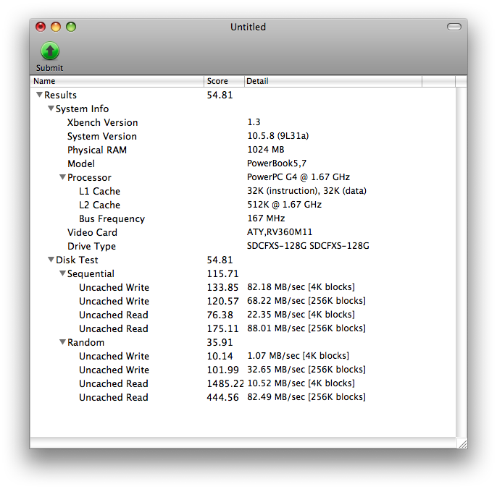Viewport: 497px width, 489px height.
Task: Select the Xbench Version row
Action: click(x=243, y=122)
